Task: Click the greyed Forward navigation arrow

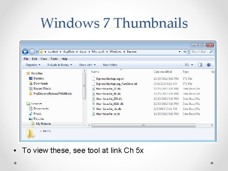Action: (x=32, y=52)
